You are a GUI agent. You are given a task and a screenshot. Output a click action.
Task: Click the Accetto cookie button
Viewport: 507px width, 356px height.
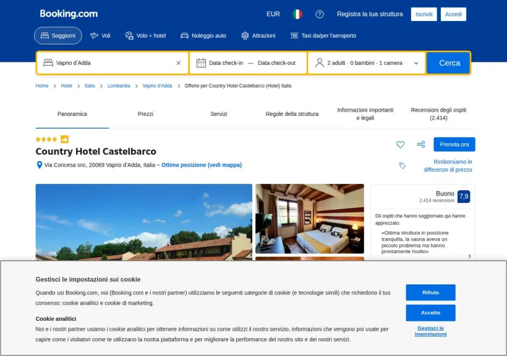[431, 313]
